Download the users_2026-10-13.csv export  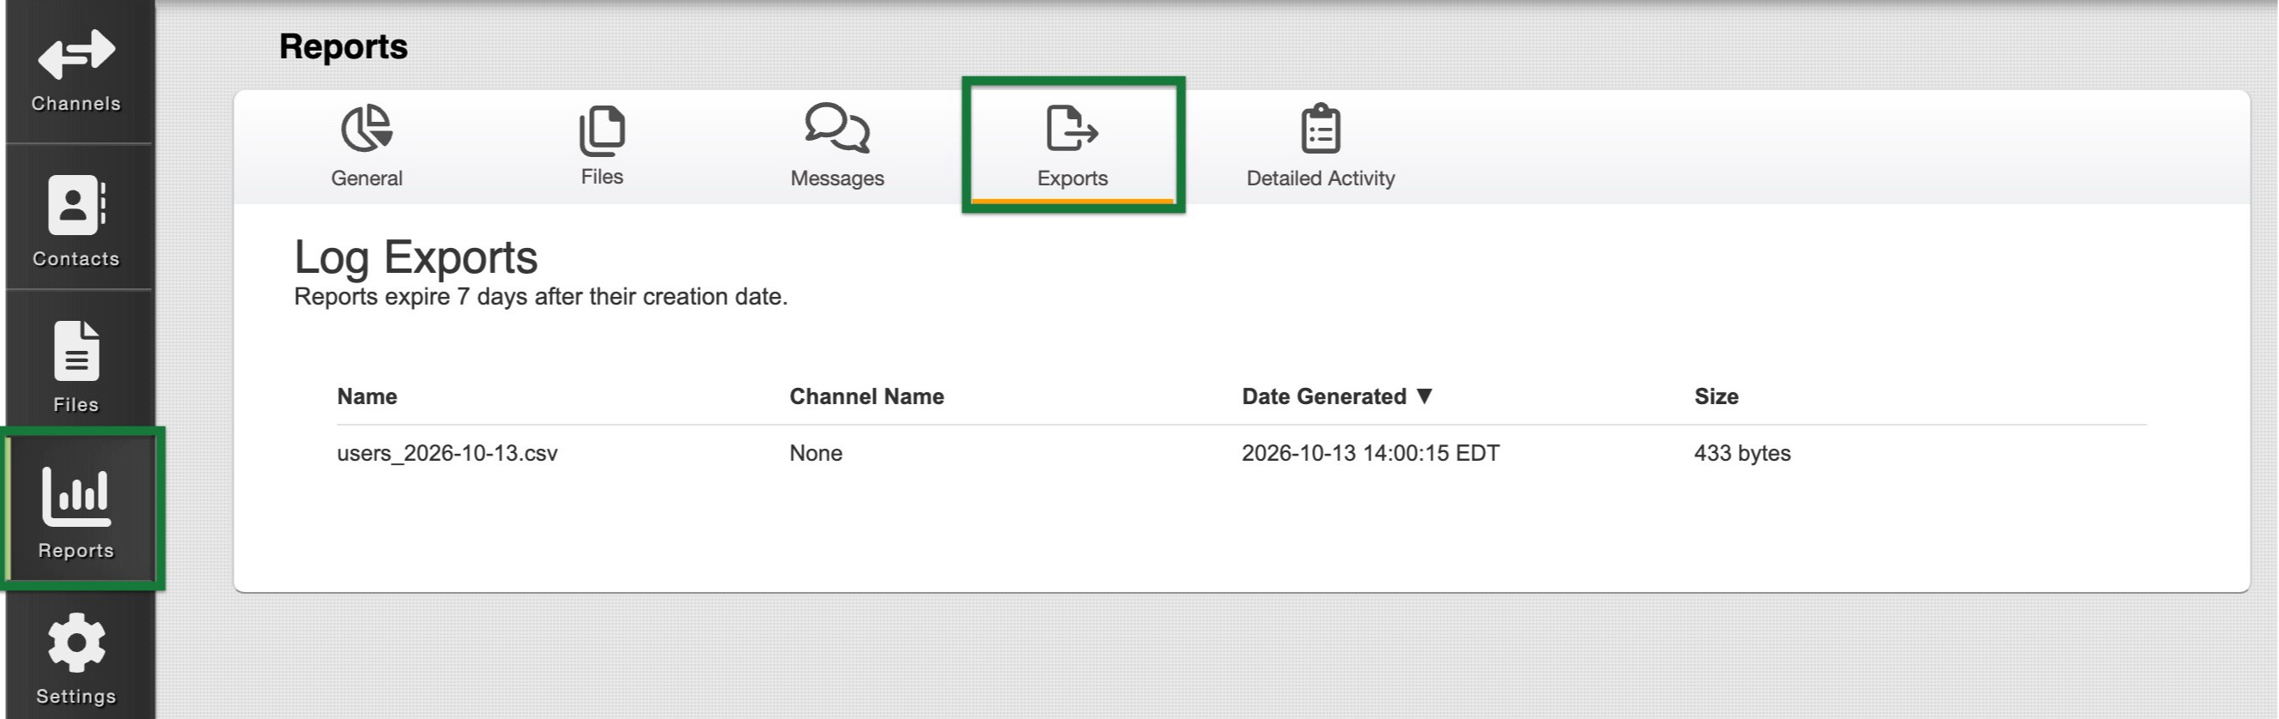[447, 453]
